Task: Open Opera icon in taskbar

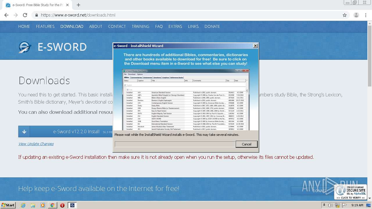Action: (62, 205)
